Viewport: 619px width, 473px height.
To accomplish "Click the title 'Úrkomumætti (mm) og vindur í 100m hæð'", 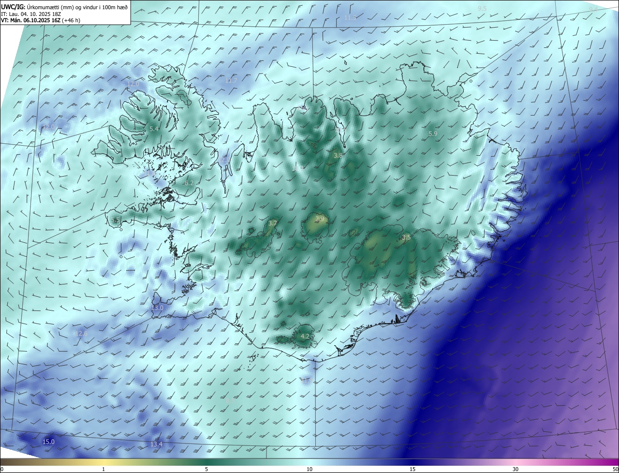I will pos(76,6).
